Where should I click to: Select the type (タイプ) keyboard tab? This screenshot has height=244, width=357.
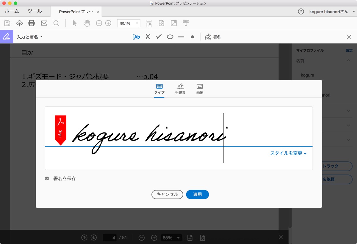tap(159, 89)
